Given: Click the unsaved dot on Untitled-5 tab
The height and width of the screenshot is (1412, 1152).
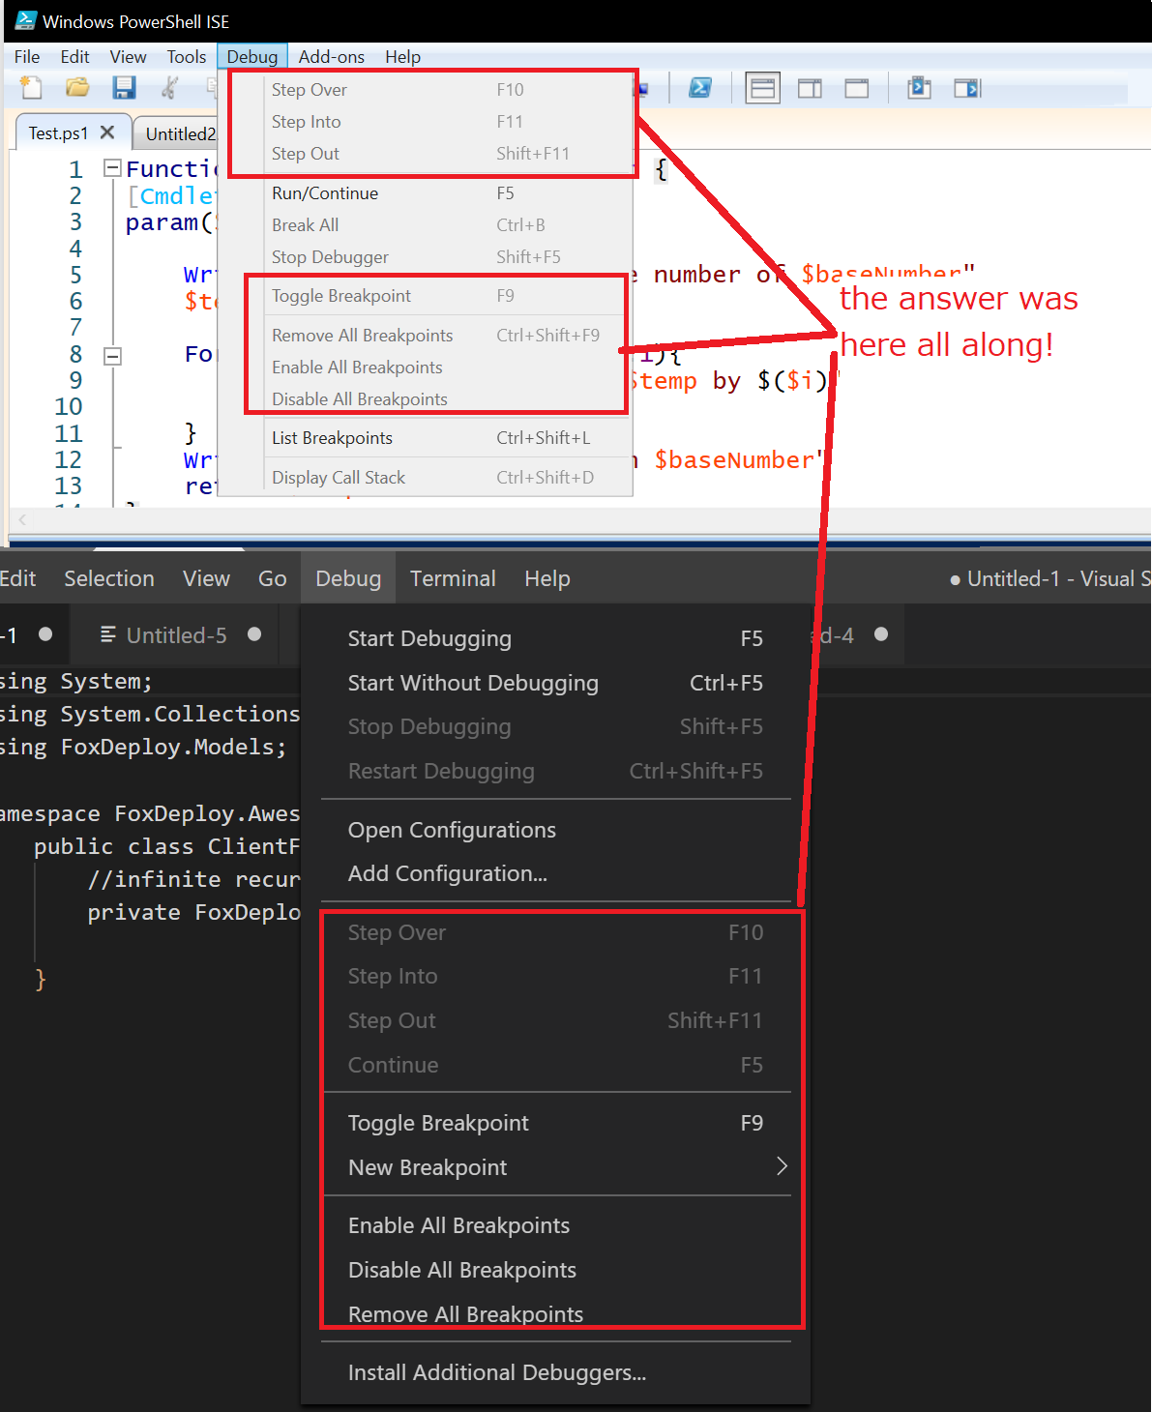Looking at the screenshot, I should click(x=254, y=634).
